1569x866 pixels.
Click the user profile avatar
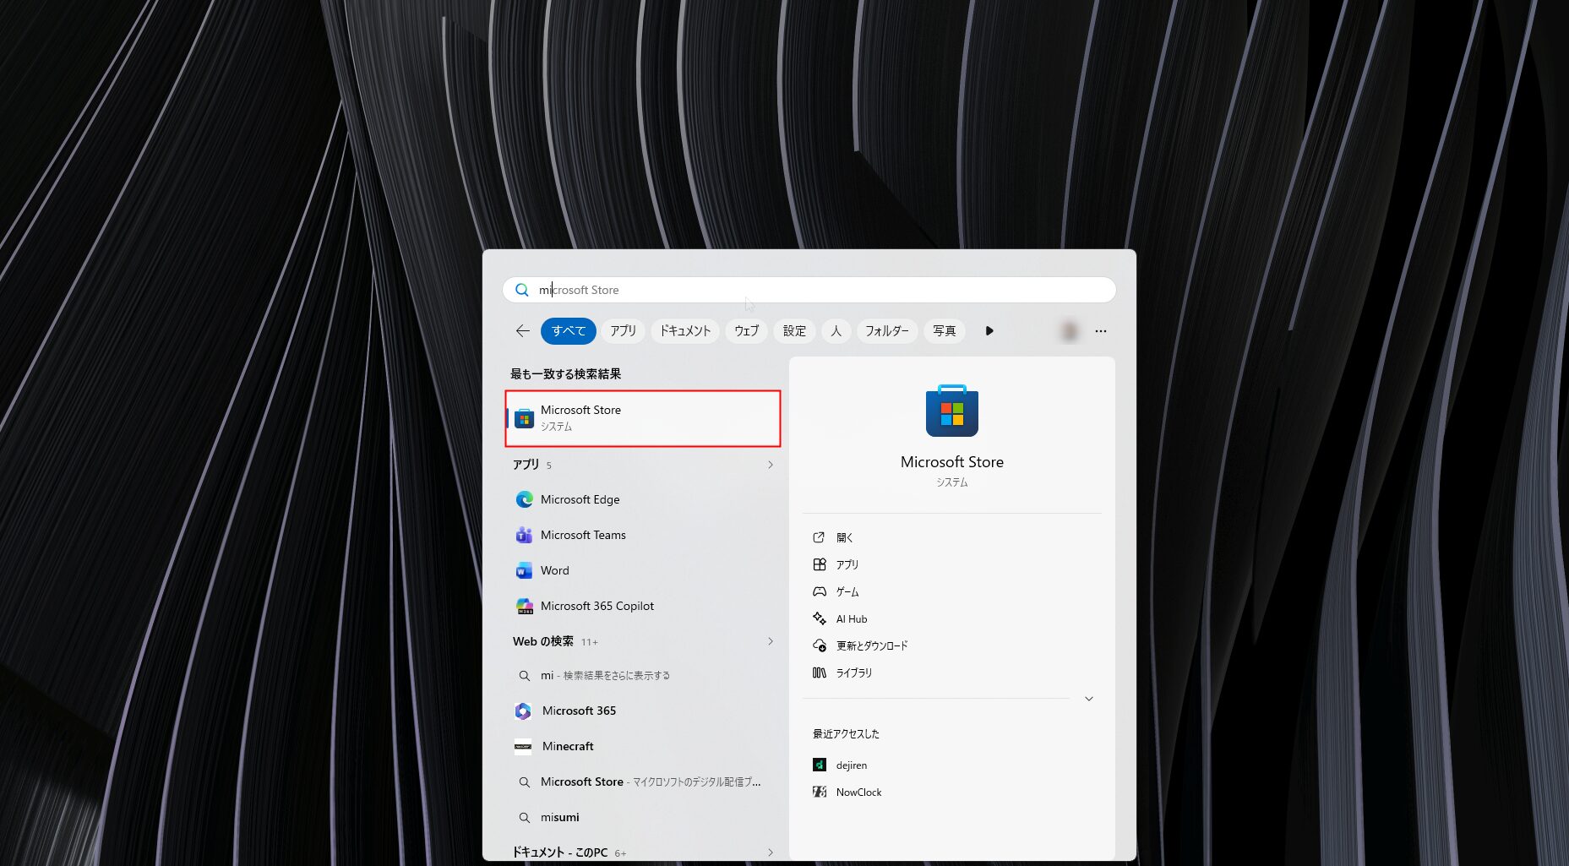[1070, 331]
